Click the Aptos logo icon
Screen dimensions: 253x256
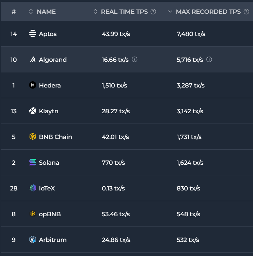click(x=33, y=34)
